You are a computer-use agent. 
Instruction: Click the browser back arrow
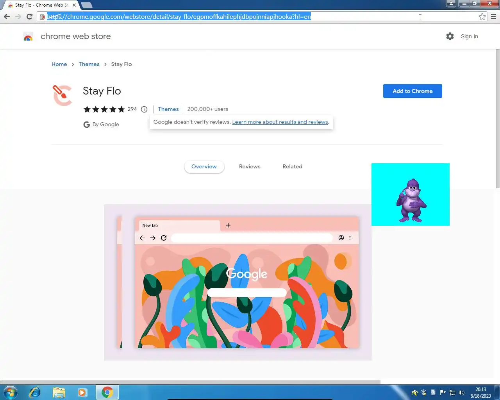(x=7, y=16)
